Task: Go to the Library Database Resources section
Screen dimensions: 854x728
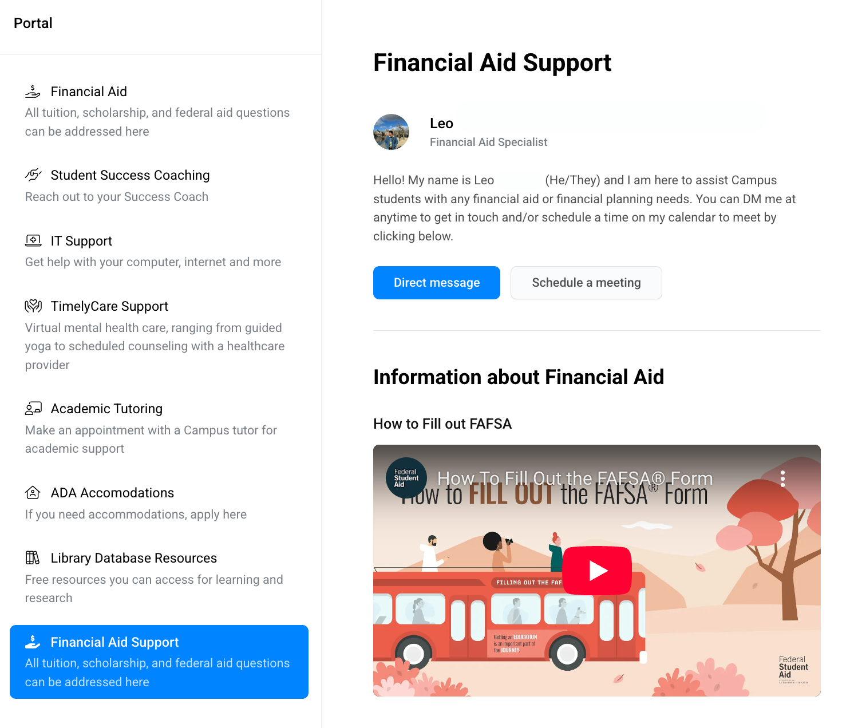Action: click(159, 577)
